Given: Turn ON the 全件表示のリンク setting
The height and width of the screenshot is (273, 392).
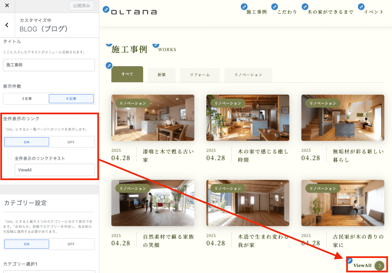Looking at the screenshot, I should [x=27, y=142].
